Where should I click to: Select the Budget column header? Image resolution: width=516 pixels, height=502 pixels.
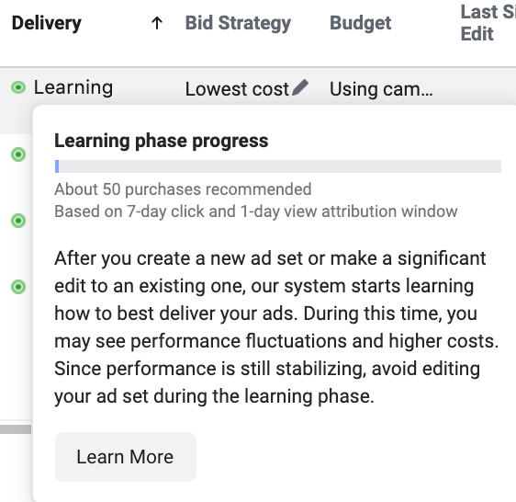(360, 23)
